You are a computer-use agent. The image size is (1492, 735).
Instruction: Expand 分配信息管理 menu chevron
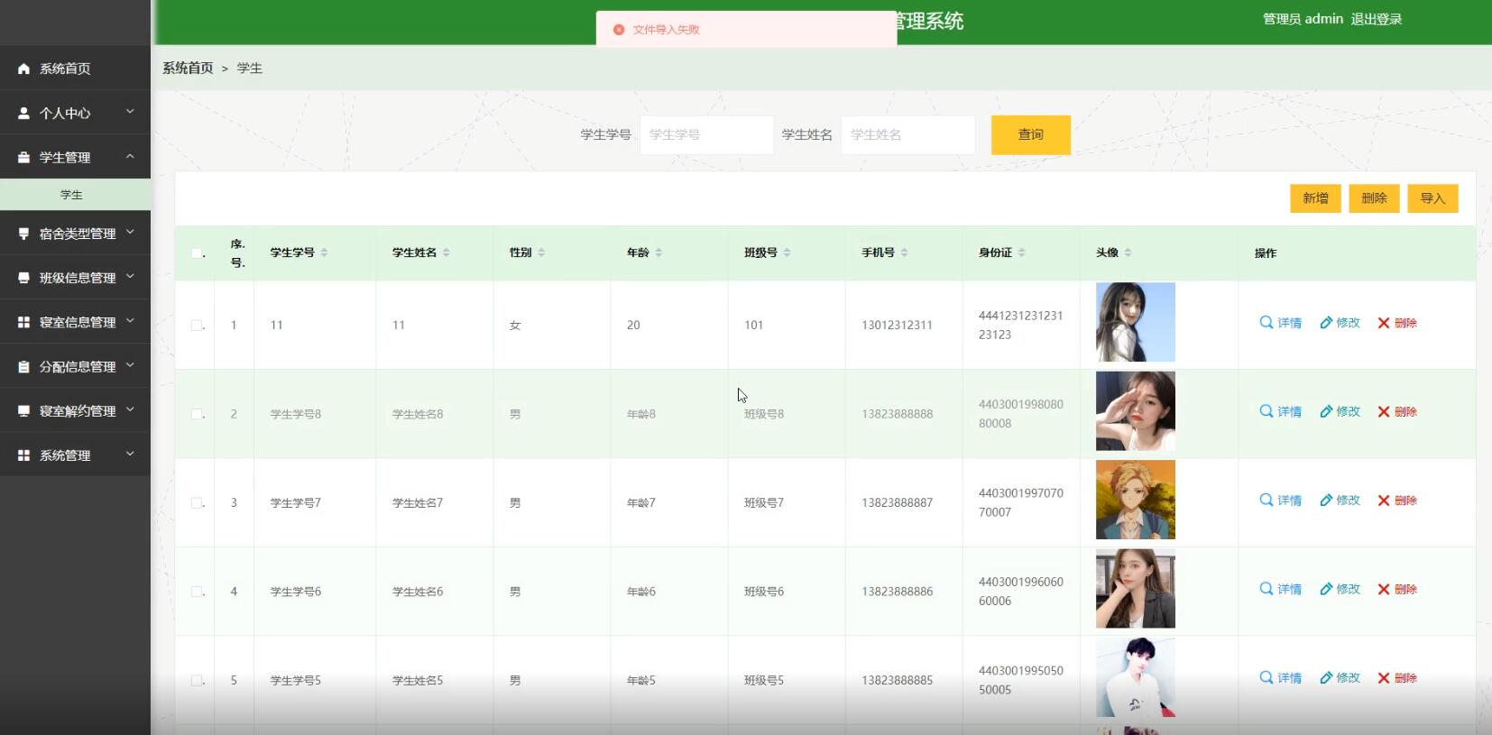click(130, 365)
